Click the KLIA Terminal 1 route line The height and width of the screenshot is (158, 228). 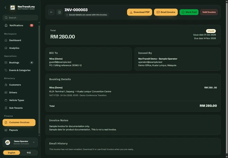(80, 92)
